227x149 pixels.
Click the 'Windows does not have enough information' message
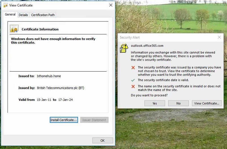click(53, 41)
